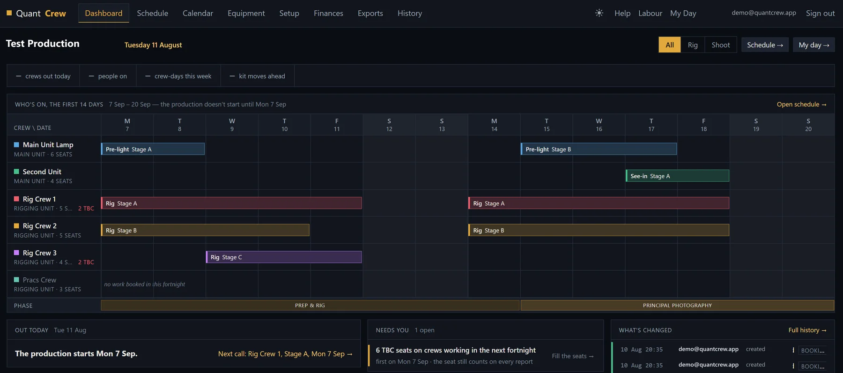The height and width of the screenshot is (373, 843).
Task: Open Rig Stage A booking starting Monday 7
Action: tap(232, 203)
